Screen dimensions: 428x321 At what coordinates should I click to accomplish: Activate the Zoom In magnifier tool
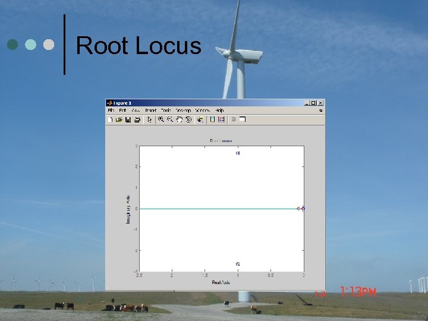(161, 119)
